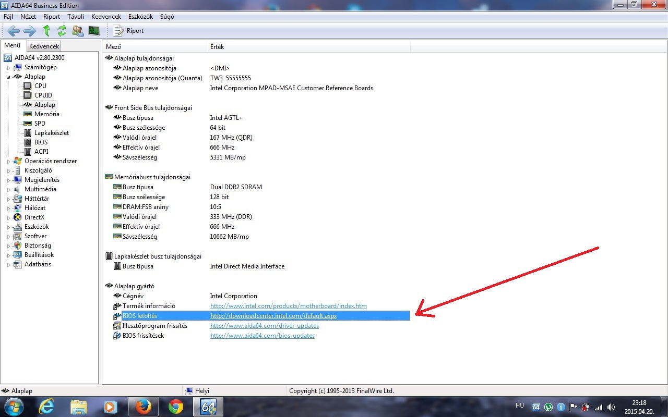Open the volume control in system tray
This screenshot has width=668, height=417.
pyautogui.click(x=611, y=407)
